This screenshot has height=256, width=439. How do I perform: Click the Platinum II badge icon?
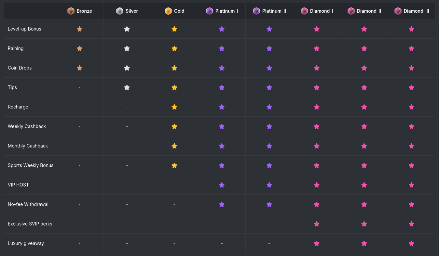pos(256,11)
